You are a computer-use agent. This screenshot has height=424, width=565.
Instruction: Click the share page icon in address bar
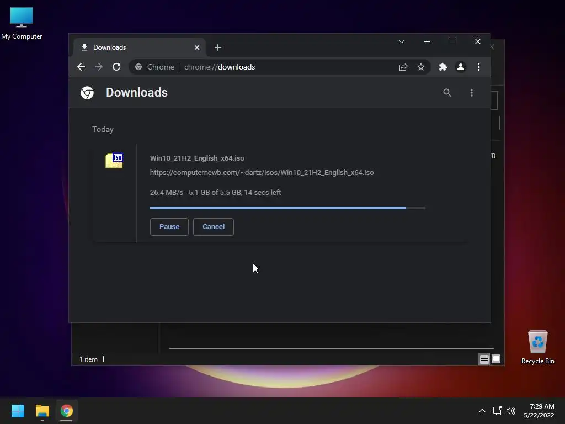pyautogui.click(x=403, y=67)
